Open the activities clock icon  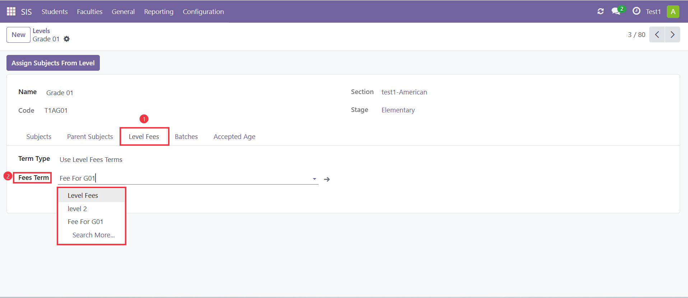[636, 11]
